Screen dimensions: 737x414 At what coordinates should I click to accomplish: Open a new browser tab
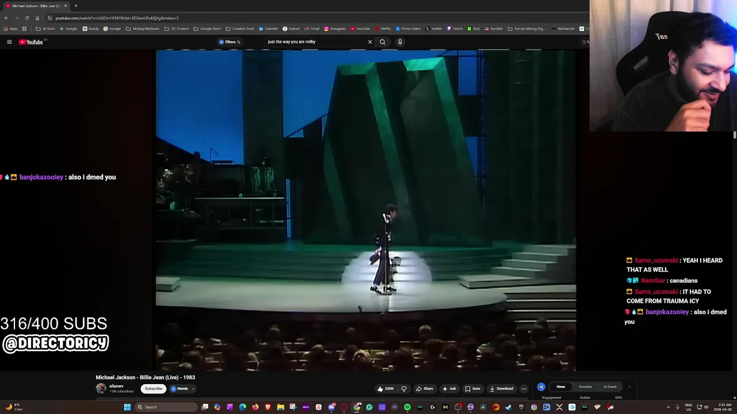75,6
